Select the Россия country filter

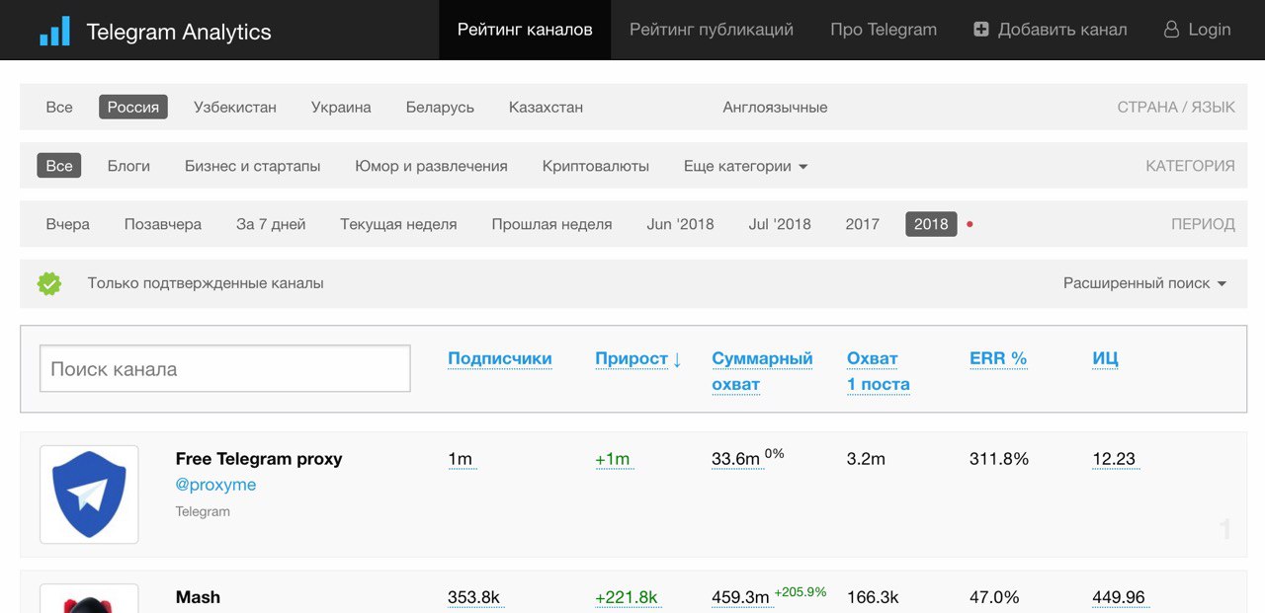[133, 107]
